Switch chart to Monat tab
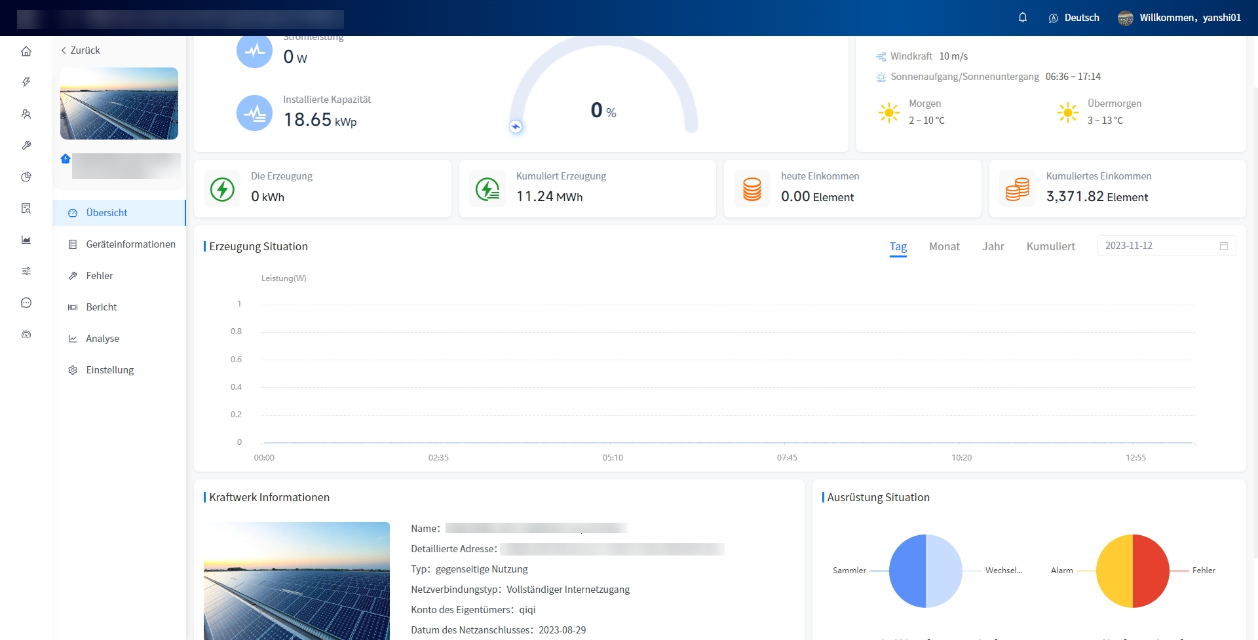The height and width of the screenshot is (640, 1258). click(944, 246)
